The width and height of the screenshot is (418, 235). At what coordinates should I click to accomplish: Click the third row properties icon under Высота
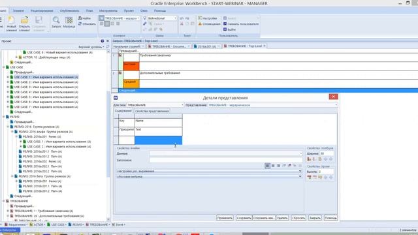coord(320,177)
